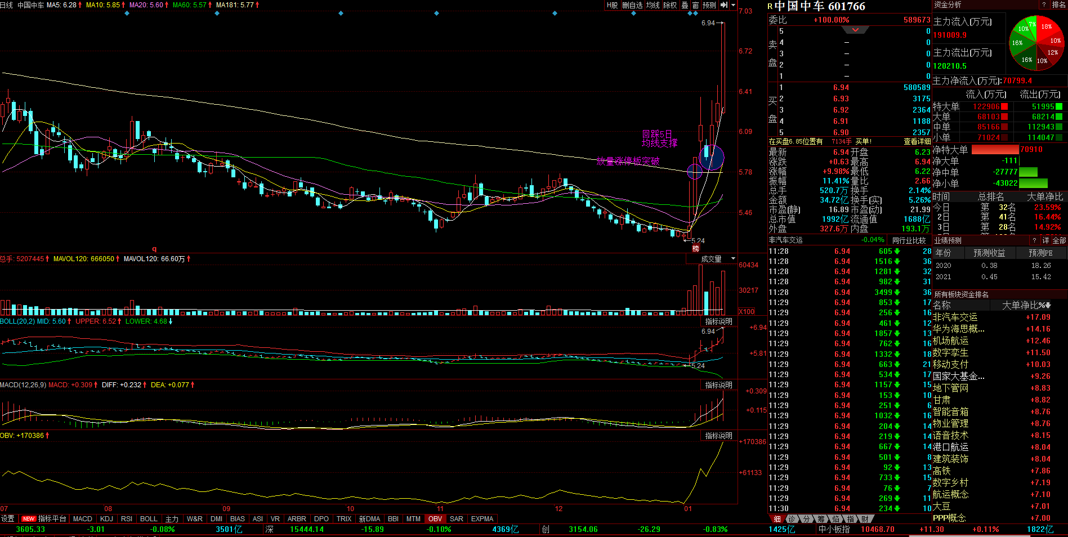Switch to the RSI indicator tab
The image size is (1068, 537).
[x=127, y=519]
